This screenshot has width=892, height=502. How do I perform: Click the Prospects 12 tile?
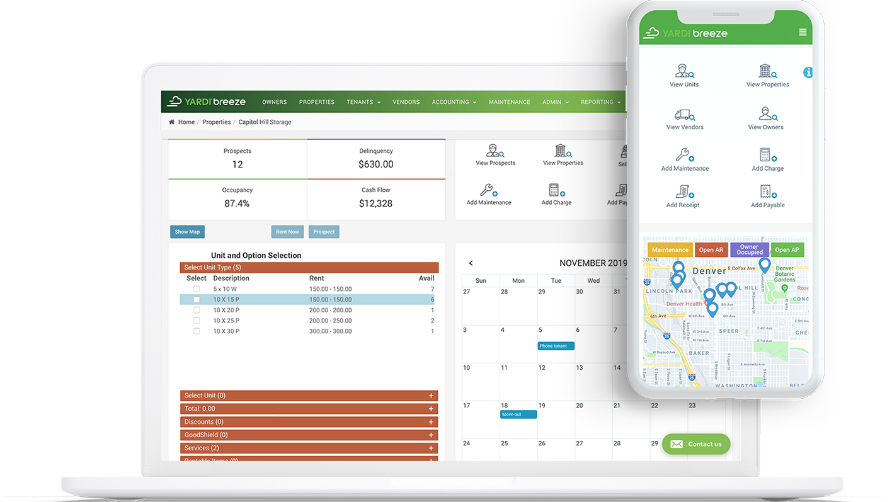237,159
